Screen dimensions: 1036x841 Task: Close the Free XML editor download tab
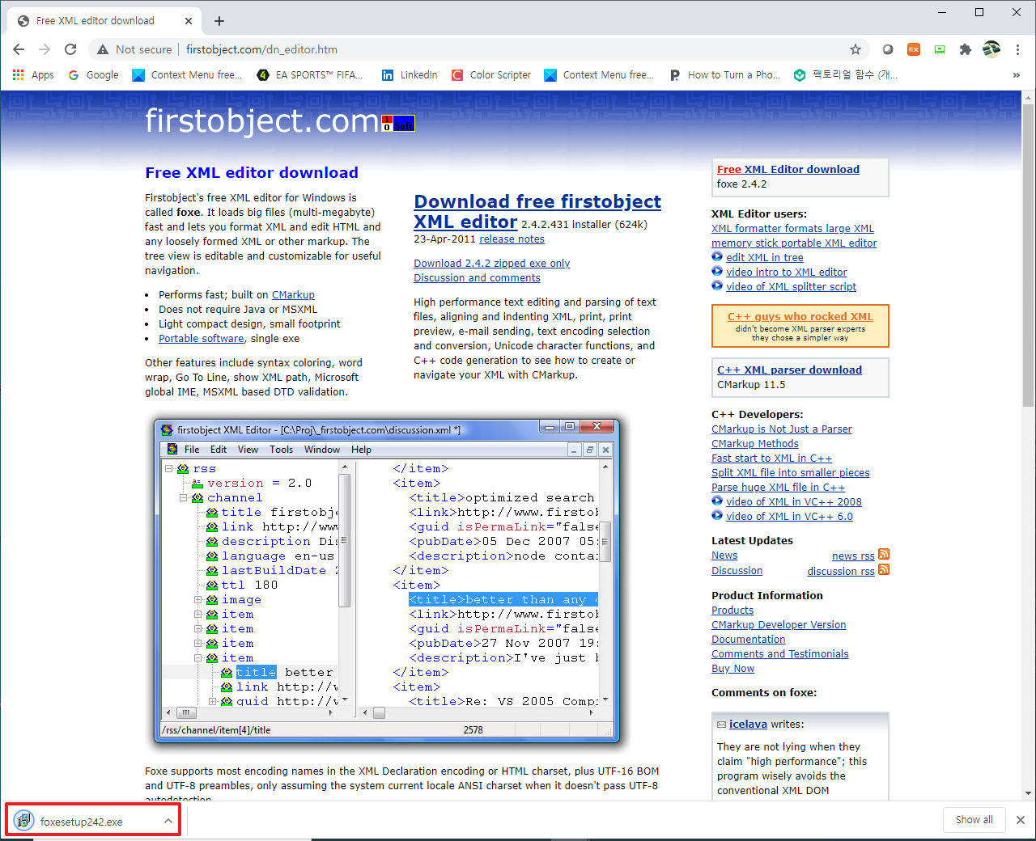(189, 21)
